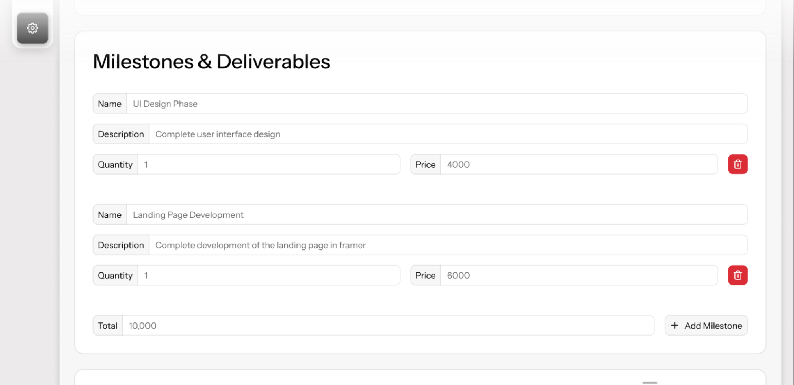Open the settings gear button
794x385 pixels.
click(32, 28)
